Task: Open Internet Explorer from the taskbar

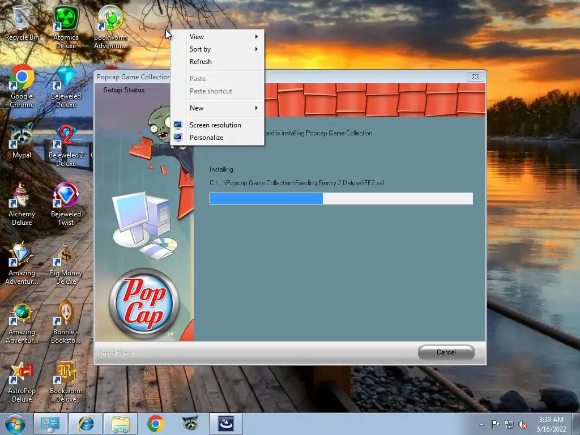Action: [86, 424]
